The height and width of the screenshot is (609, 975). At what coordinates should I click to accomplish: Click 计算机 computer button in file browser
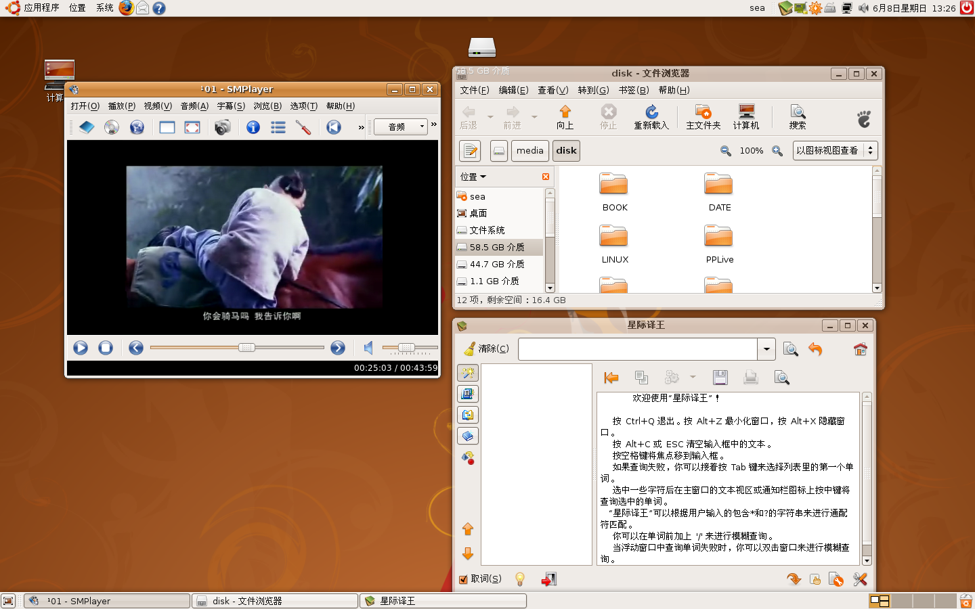coord(746,116)
